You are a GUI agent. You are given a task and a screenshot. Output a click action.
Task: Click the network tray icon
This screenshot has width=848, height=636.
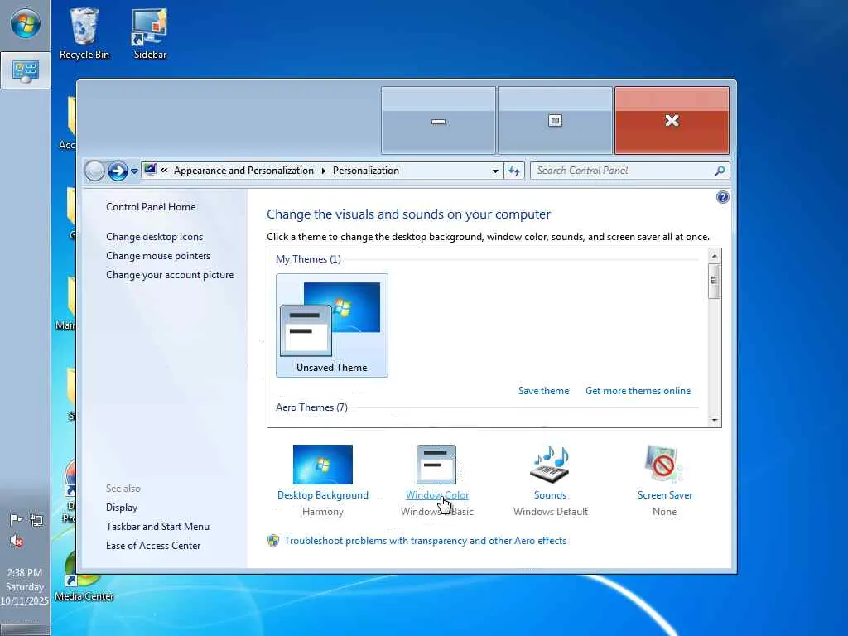pos(36,520)
